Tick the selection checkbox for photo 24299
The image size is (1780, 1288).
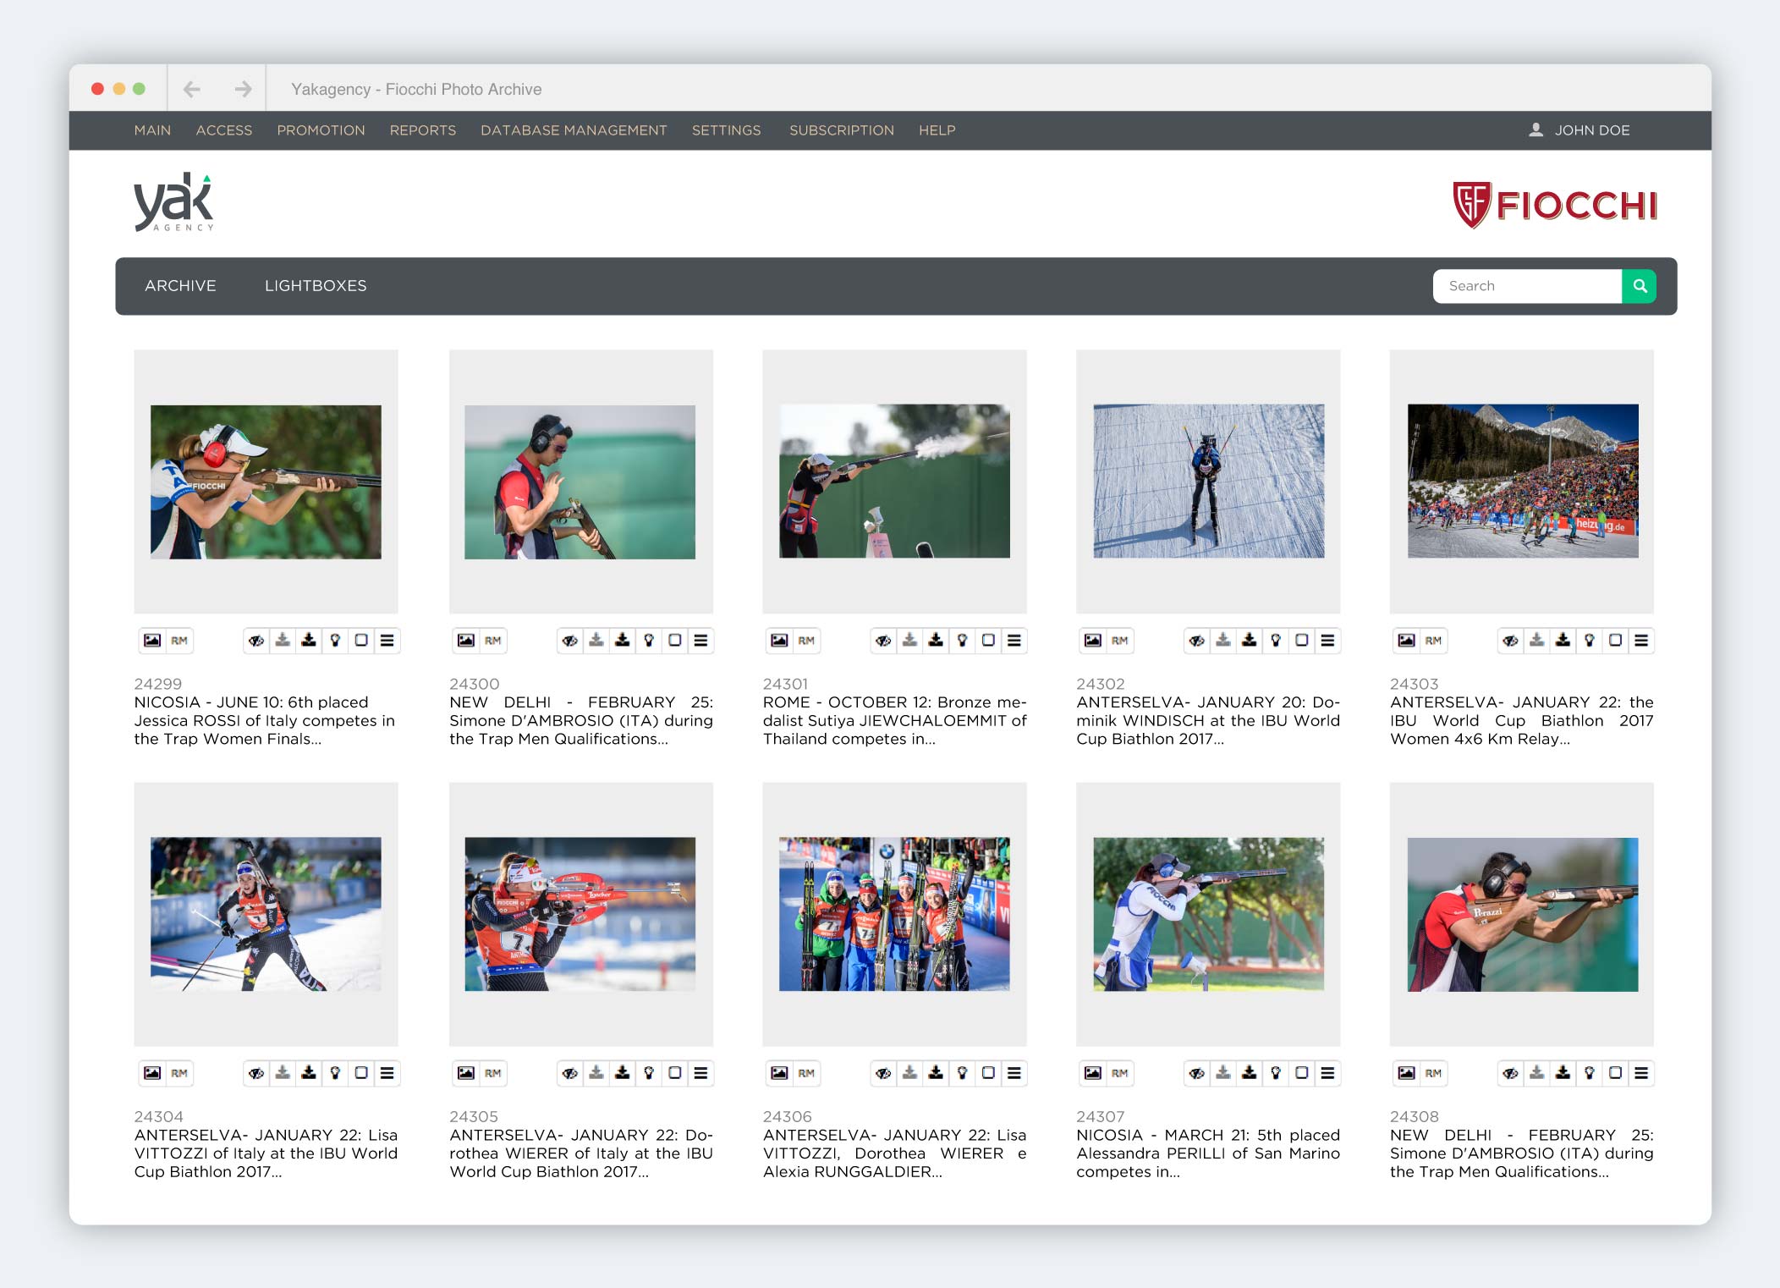(361, 641)
